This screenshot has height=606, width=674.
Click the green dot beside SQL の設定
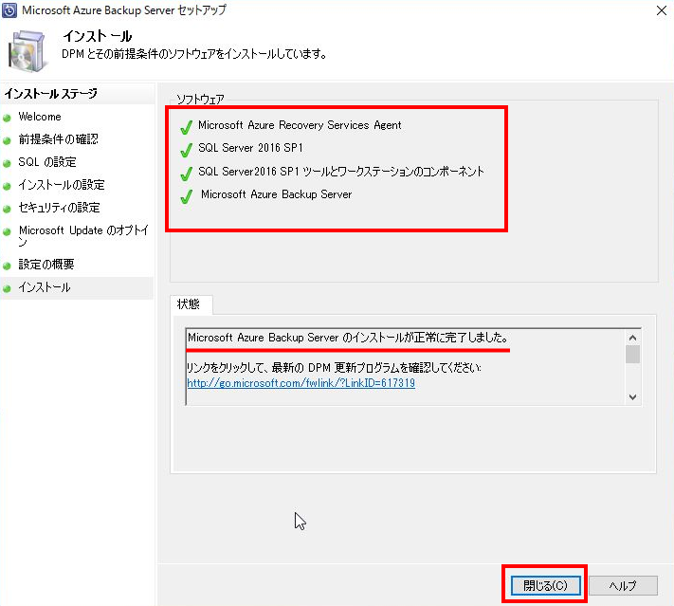point(7,163)
